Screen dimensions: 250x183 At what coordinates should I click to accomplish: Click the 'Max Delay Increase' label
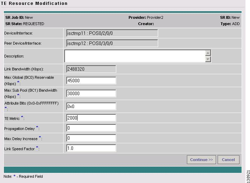21,139
